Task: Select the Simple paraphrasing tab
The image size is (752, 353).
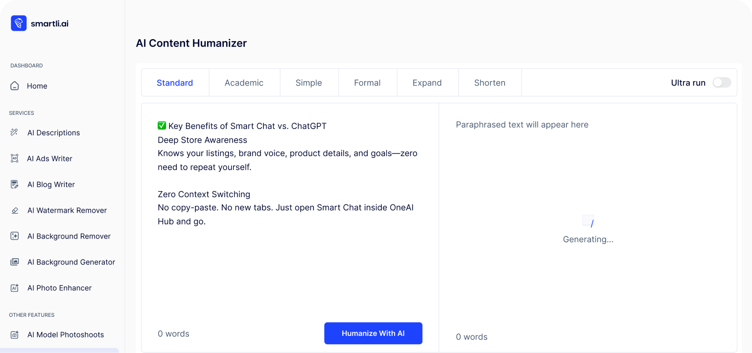Action: pyautogui.click(x=308, y=83)
